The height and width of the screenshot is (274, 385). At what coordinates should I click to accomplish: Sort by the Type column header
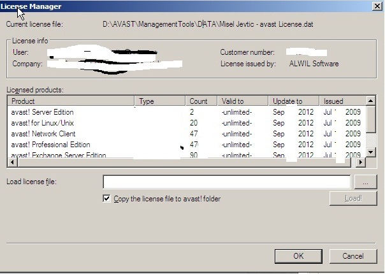tap(160, 101)
